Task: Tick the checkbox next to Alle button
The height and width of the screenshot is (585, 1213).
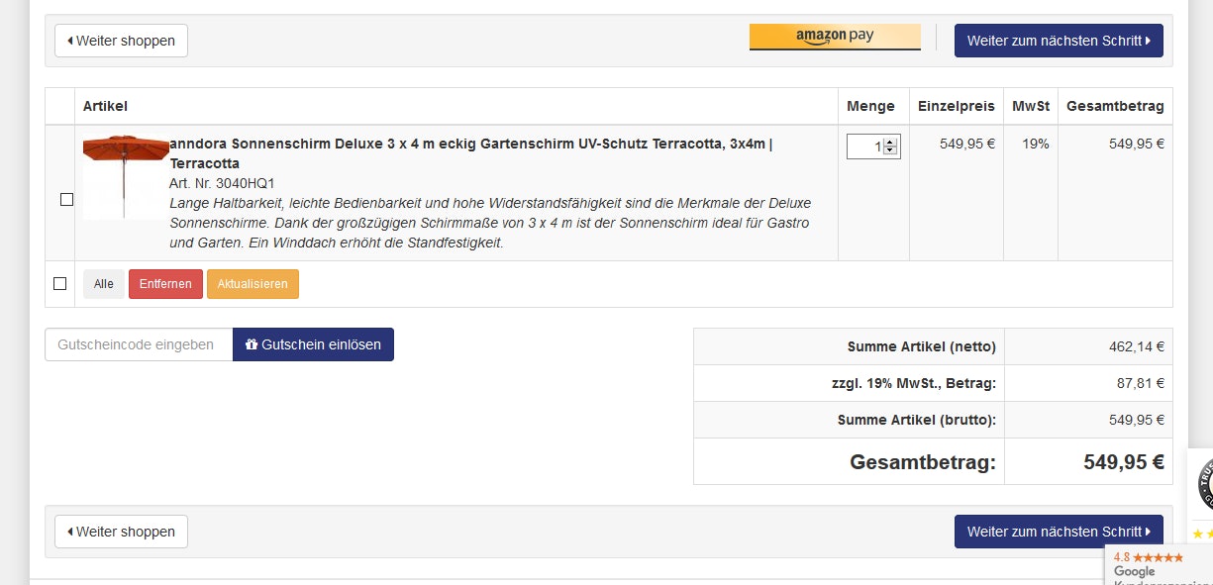Action: pos(59,284)
